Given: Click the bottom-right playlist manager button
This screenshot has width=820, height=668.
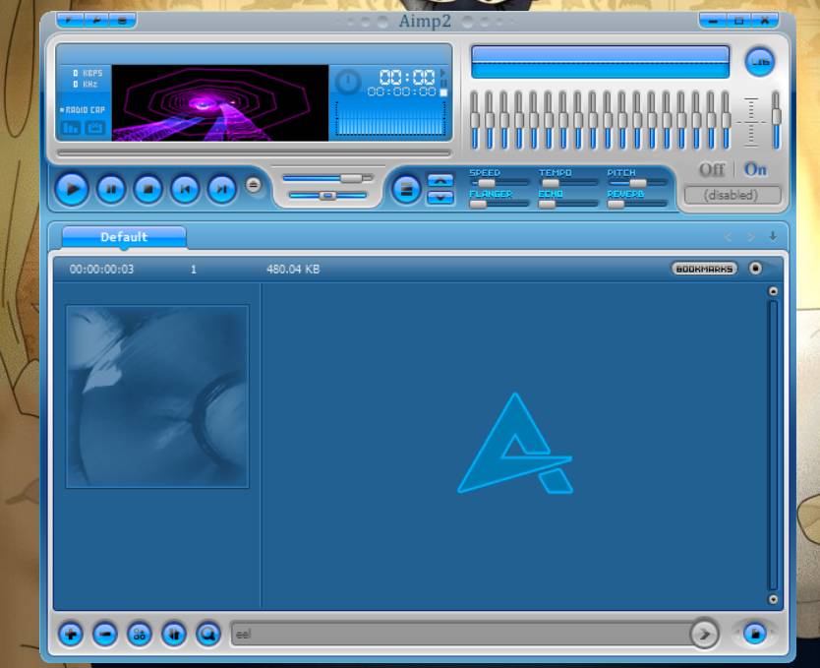Looking at the screenshot, I should coord(755,634).
